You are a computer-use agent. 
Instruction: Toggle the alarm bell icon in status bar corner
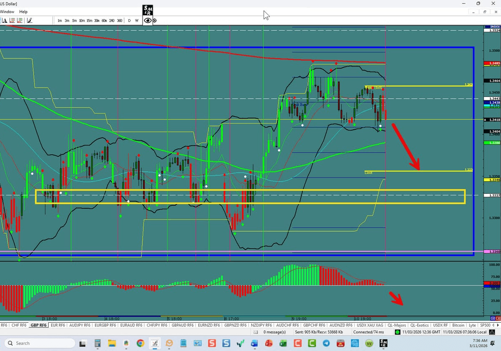[492, 332]
